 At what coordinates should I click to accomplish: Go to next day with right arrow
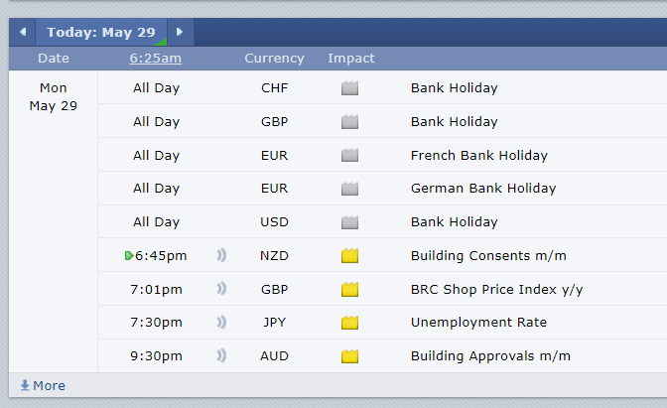coord(180,32)
